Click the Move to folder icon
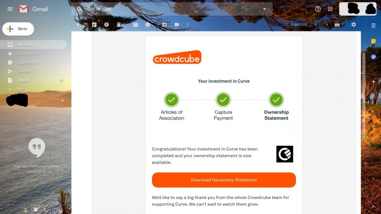 tap(165, 25)
